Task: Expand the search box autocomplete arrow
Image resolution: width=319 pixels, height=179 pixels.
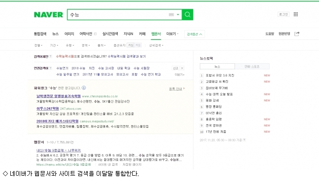Action: tap(178, 15)
